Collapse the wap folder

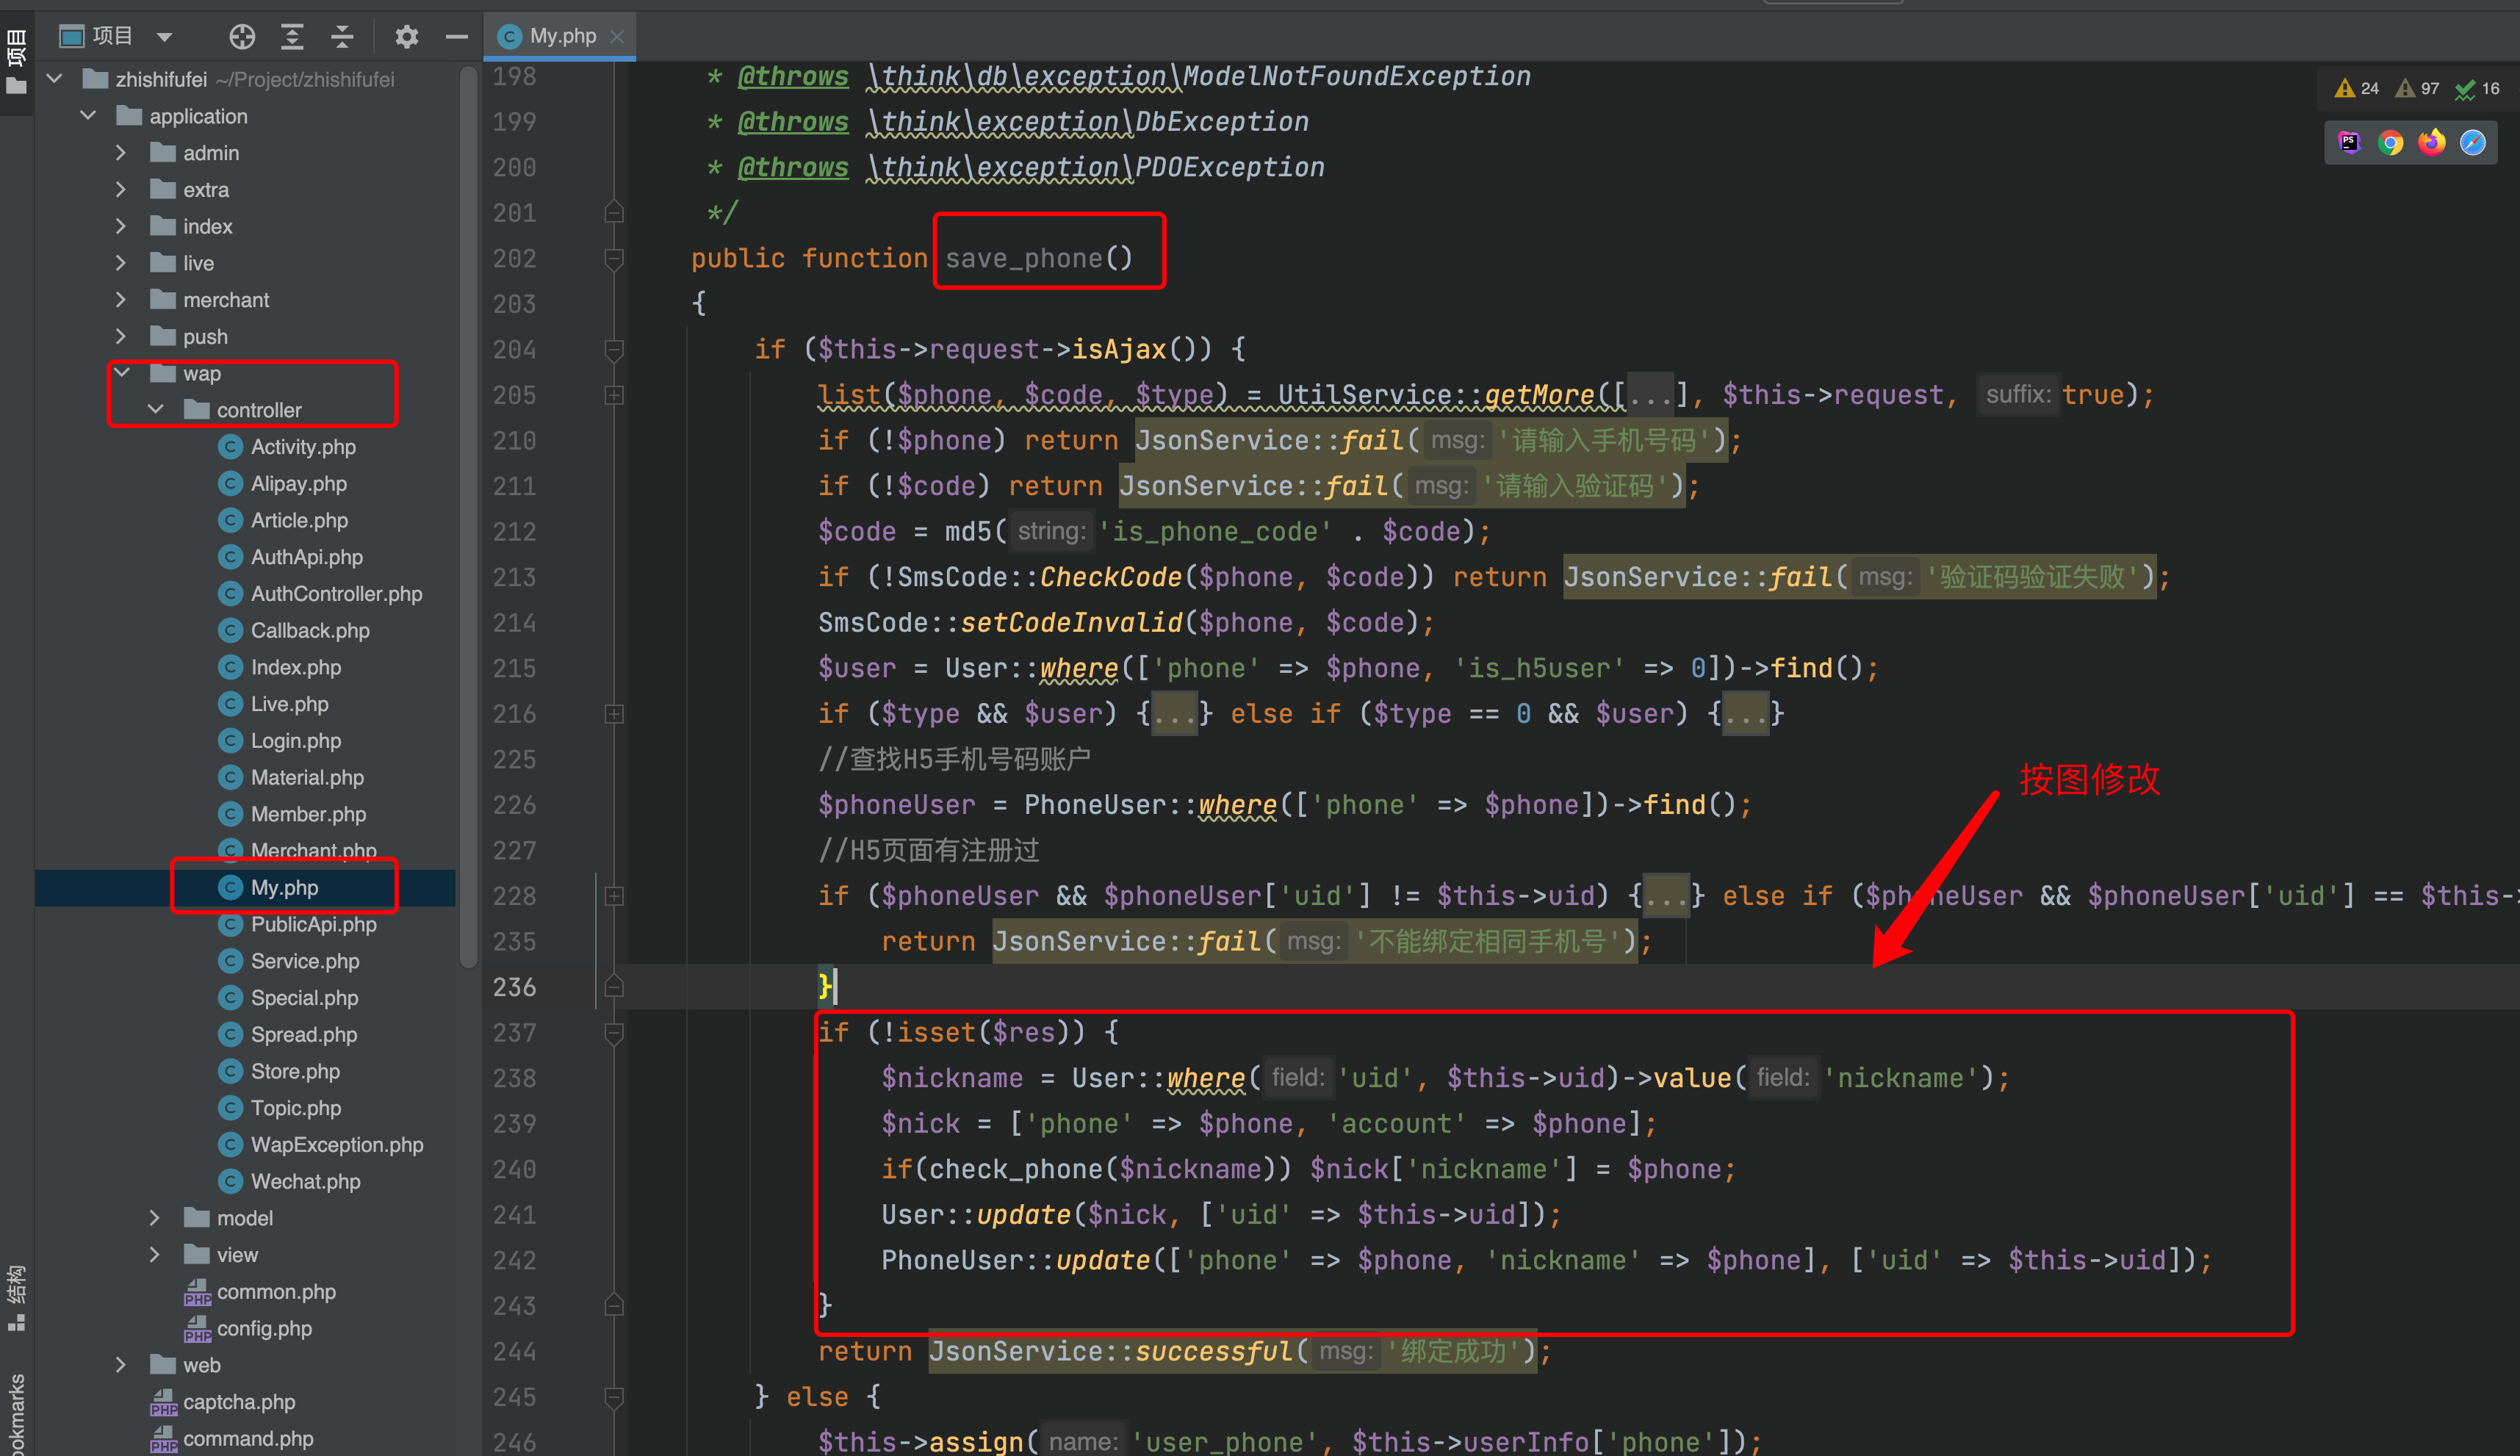(x=122, y=373)
